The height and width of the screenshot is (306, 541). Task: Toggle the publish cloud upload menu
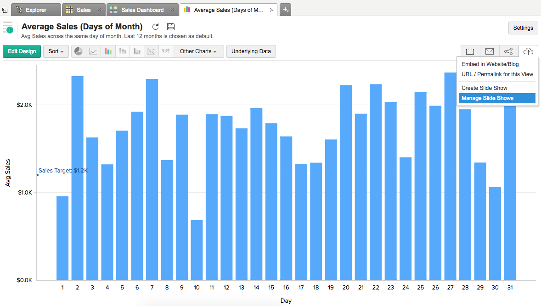[x=528, y=51]
